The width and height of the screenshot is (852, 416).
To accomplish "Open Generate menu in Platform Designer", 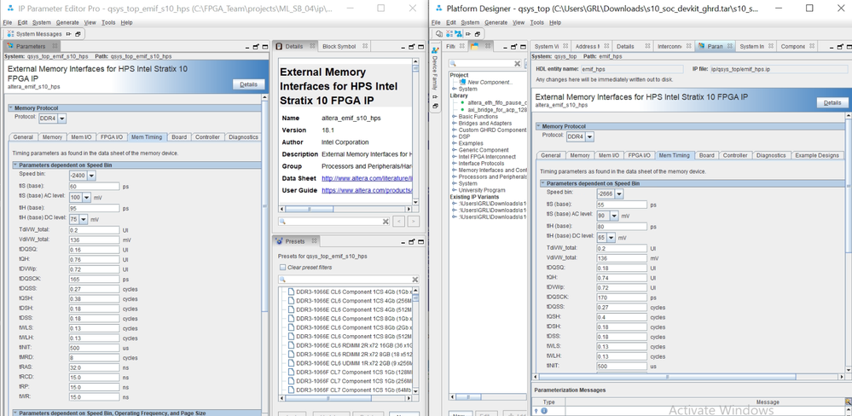I will click(496, 23).
